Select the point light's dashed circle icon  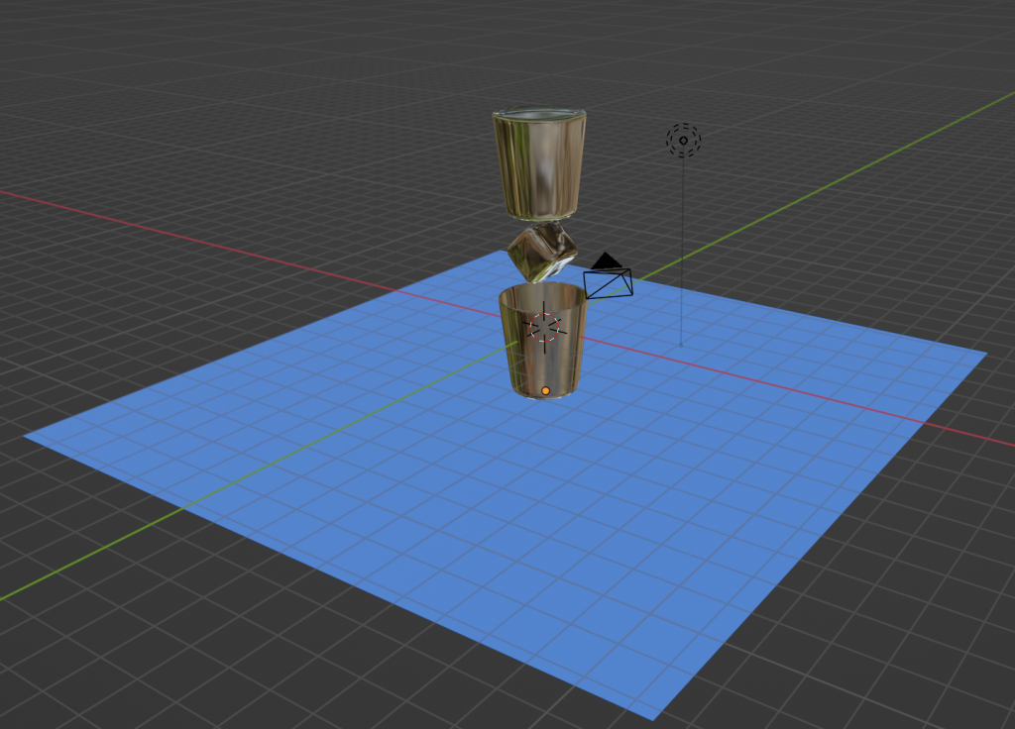point(683,140)
